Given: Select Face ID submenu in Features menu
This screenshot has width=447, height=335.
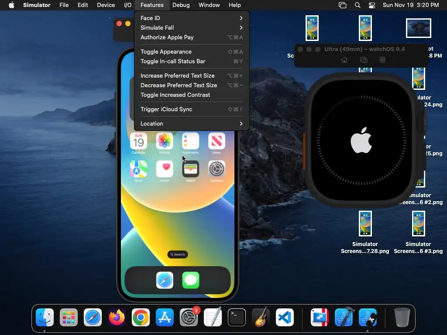Looking at the screenshot, I should point(192,18).
